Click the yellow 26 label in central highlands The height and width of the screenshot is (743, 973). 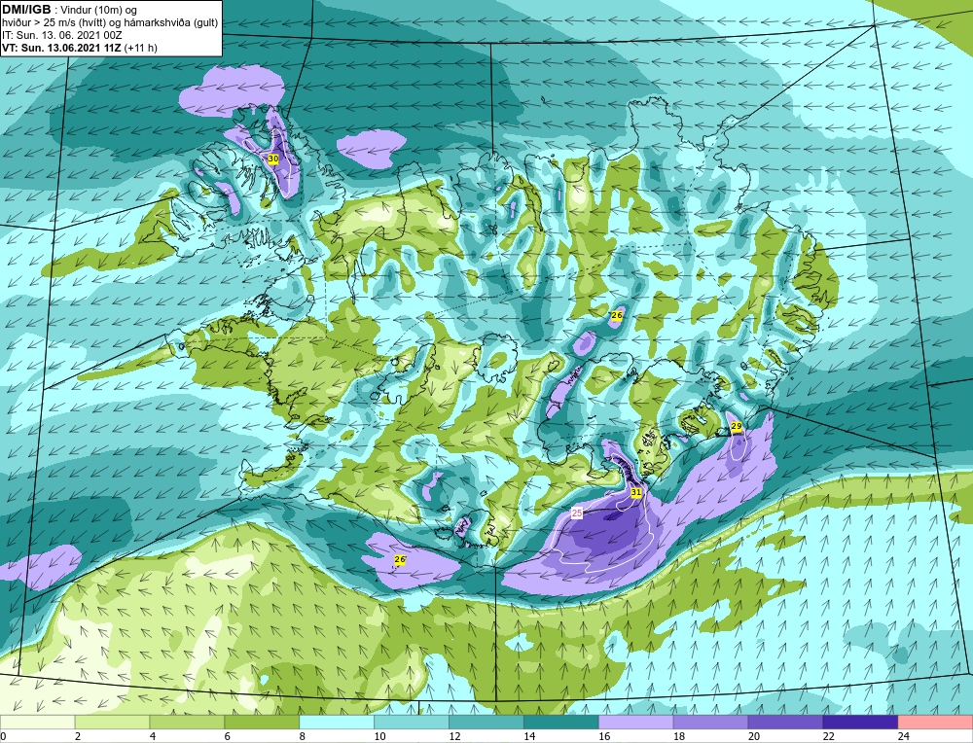(x=616, y=316)
